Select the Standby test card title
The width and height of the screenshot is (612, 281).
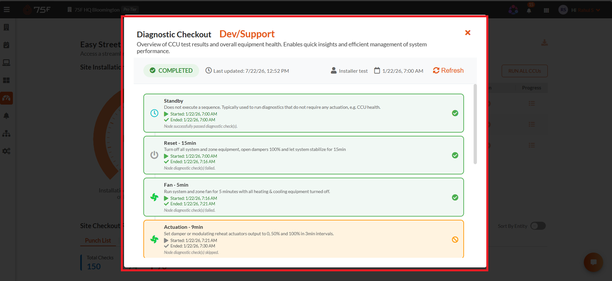(x=174, y=101)
